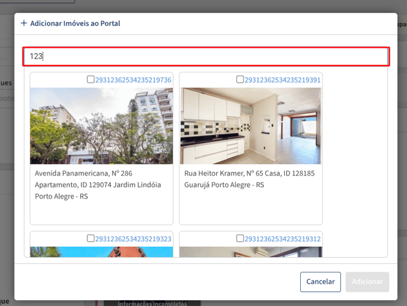Select the white kitchen photo thumbnail
The height and width of the screenshot is (306, 407).
[251, 126]
